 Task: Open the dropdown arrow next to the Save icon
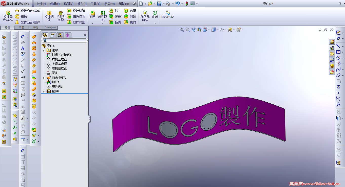click(164, 4)
